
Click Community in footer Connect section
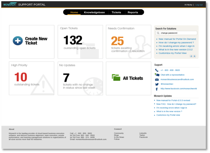tap(119, 133)
